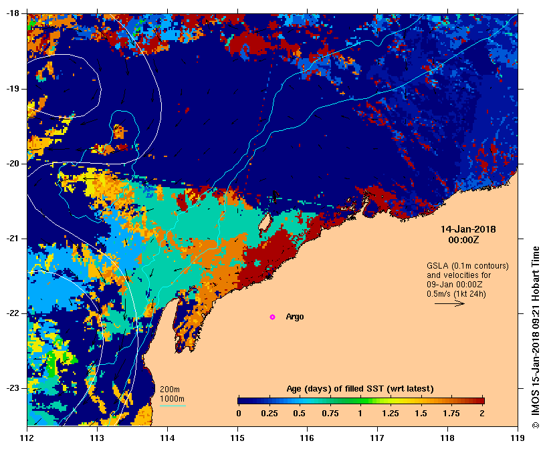The image size is (547, 449).
Task: Click the '116' longitude axis label
Action: tap(308, 438)
